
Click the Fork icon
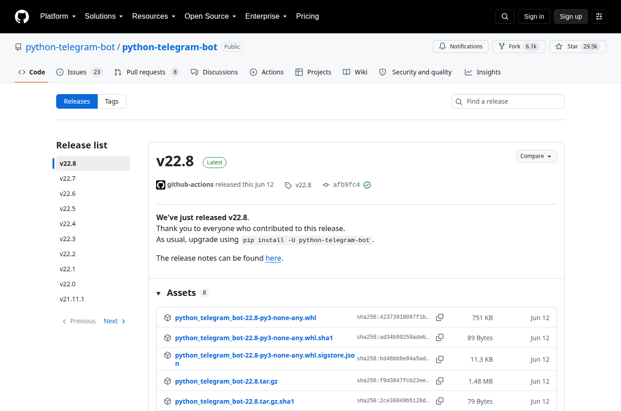click(x=502, y=47)
